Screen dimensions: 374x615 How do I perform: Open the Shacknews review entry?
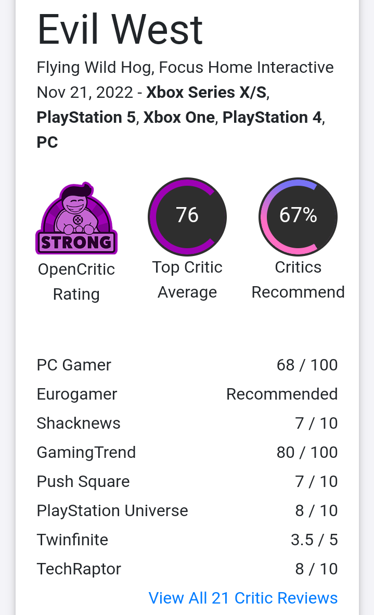[187, 423]
